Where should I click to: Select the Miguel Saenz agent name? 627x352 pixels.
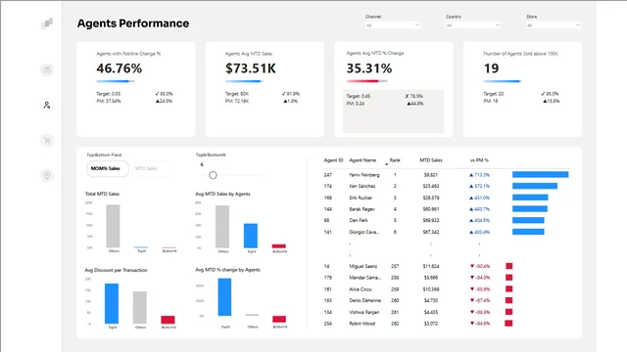click(362, 266)
